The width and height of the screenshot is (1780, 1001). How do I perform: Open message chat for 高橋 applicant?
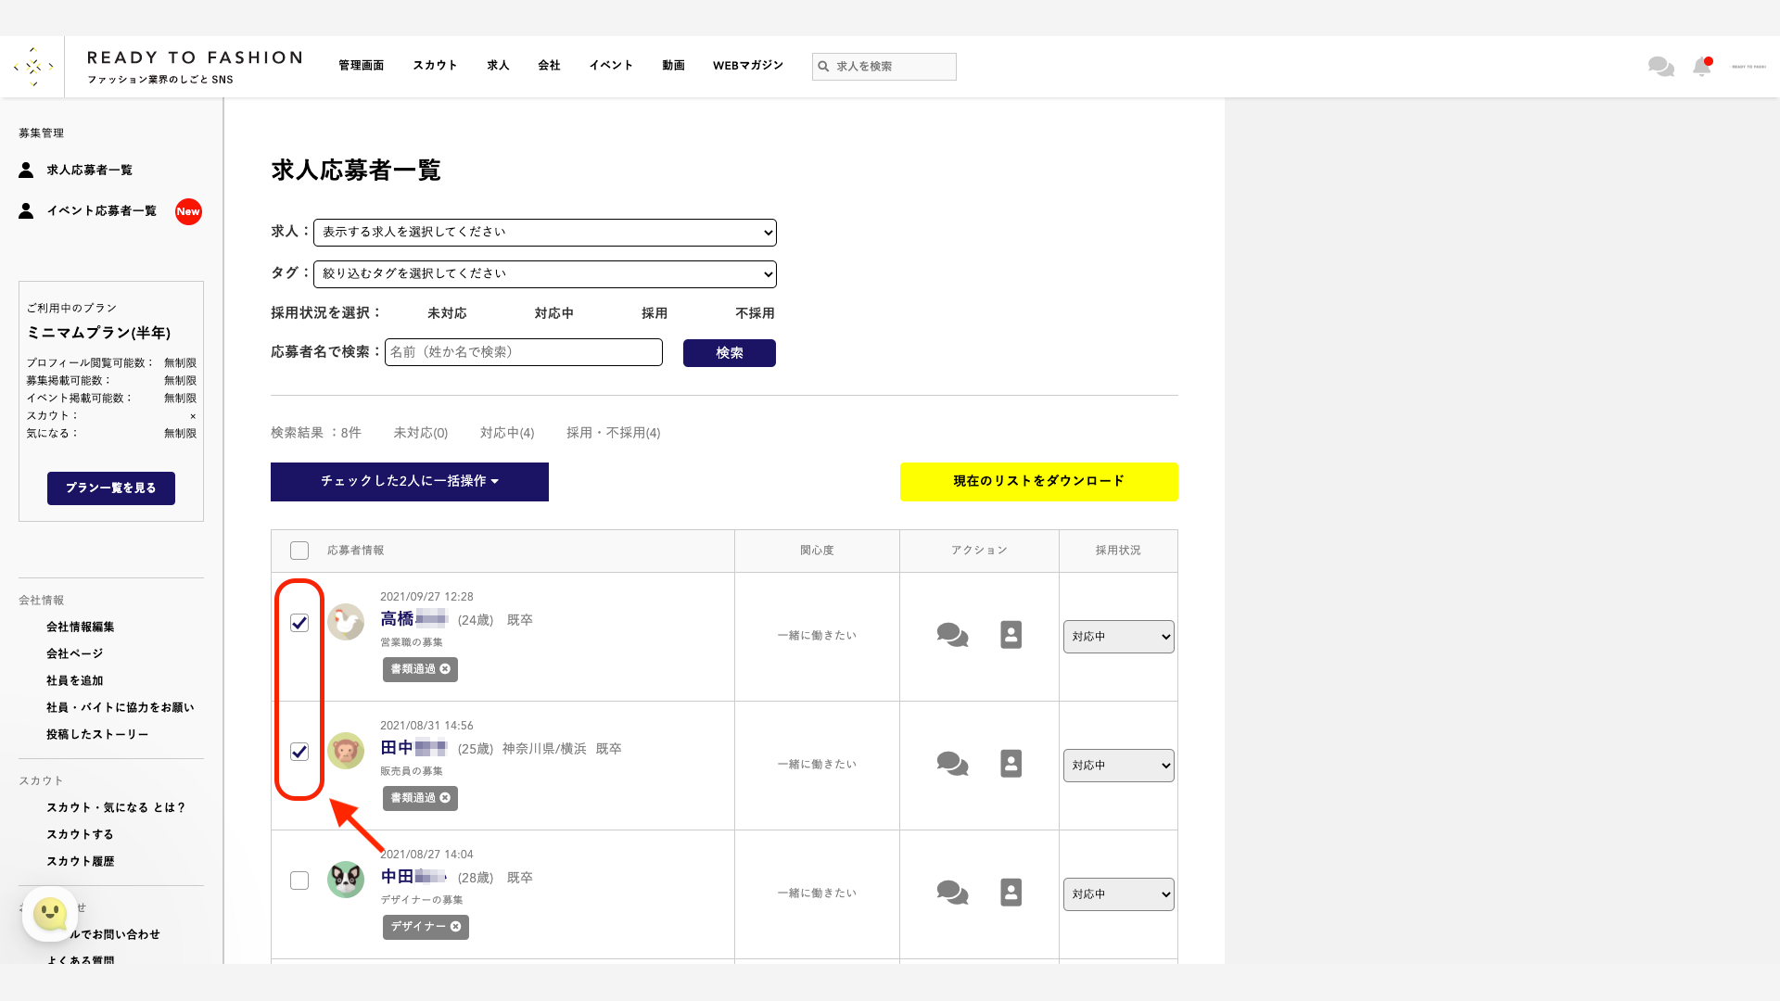pos(952,635)
